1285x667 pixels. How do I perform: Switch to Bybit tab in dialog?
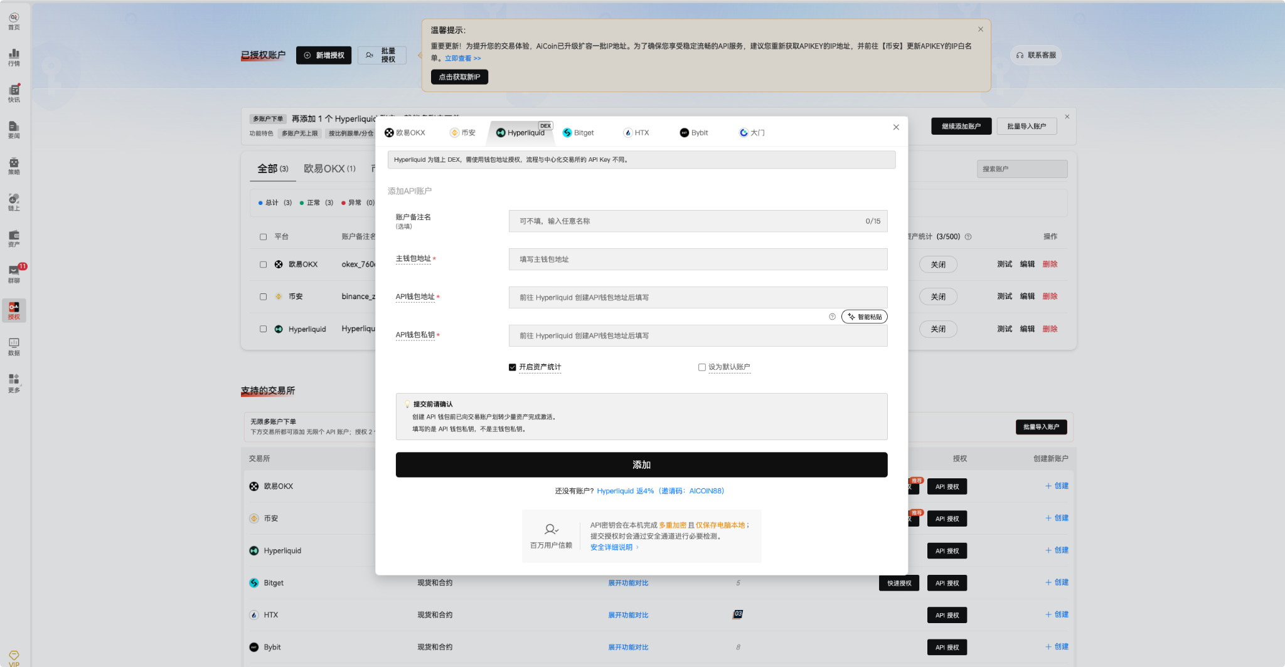coord(694,133)
